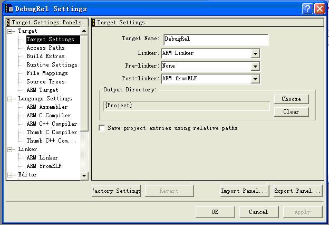Close the DebugRel Settings dialog

[320, 9]
